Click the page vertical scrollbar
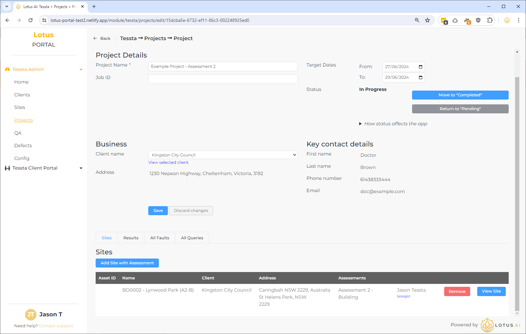The image size is (526, 334). click(517, 193)
